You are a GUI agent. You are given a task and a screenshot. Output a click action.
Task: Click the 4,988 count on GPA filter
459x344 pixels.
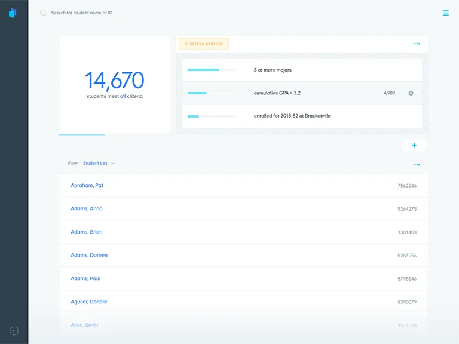[389, 93]
